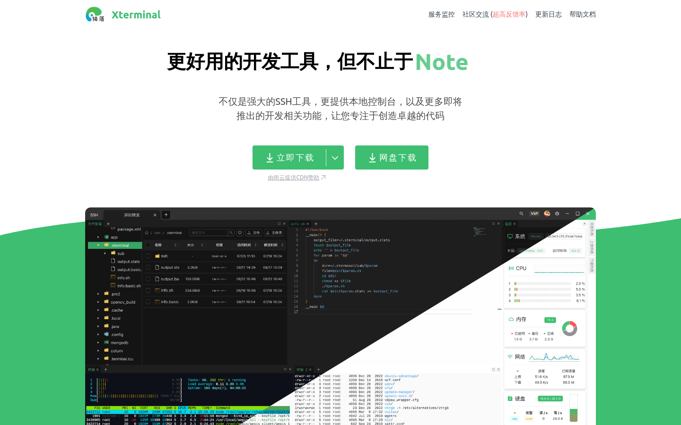Add a new pane beside 文件管理 tab
681x425 pixels.
[x=108, y=224]
